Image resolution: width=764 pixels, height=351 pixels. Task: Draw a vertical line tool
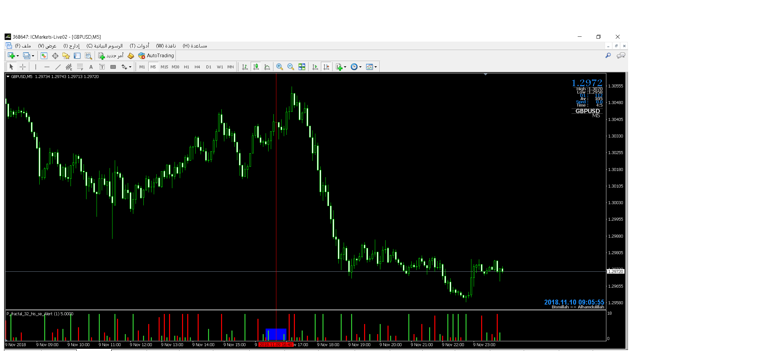36,67
